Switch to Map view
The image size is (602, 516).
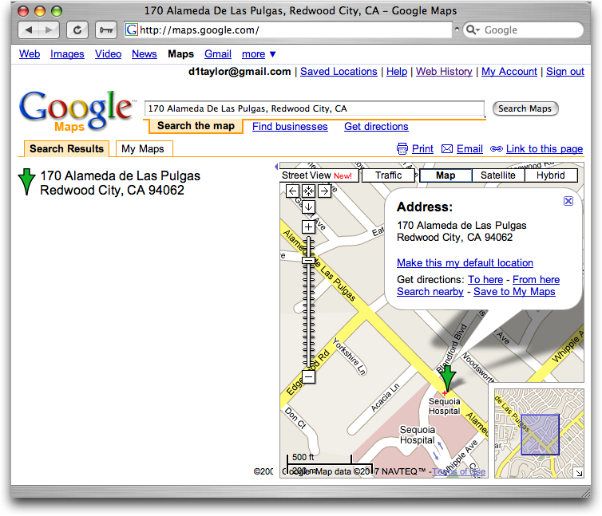(446, 175)
